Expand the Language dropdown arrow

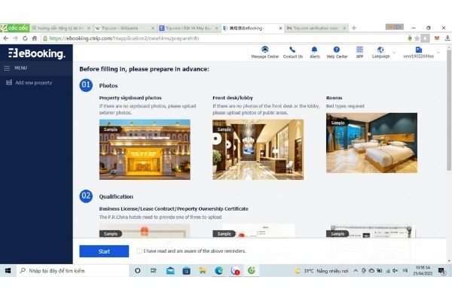tap(394, 53)
